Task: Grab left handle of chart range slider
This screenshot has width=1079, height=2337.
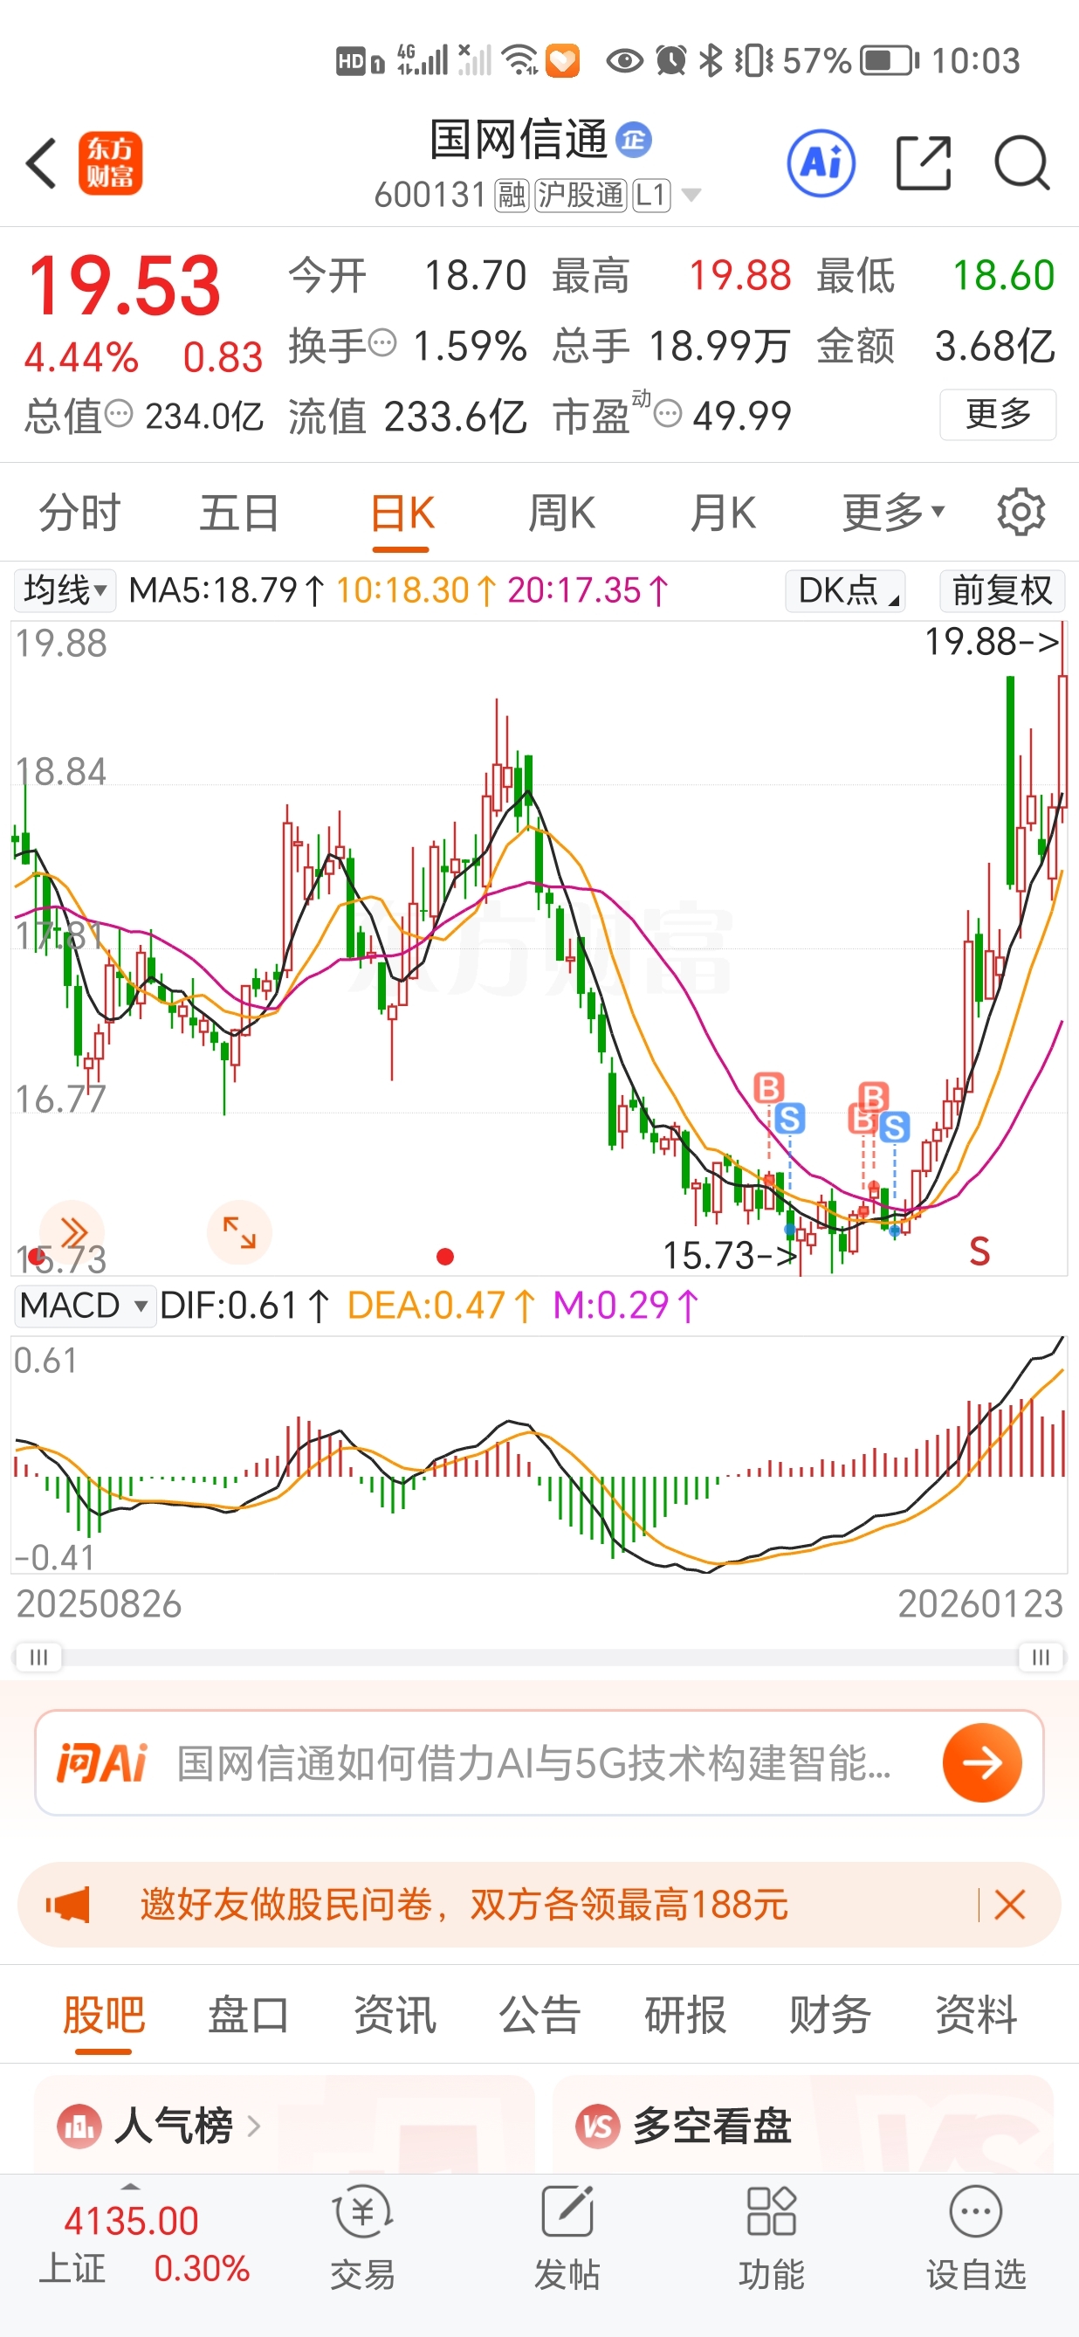Action: click(38, 1658)
